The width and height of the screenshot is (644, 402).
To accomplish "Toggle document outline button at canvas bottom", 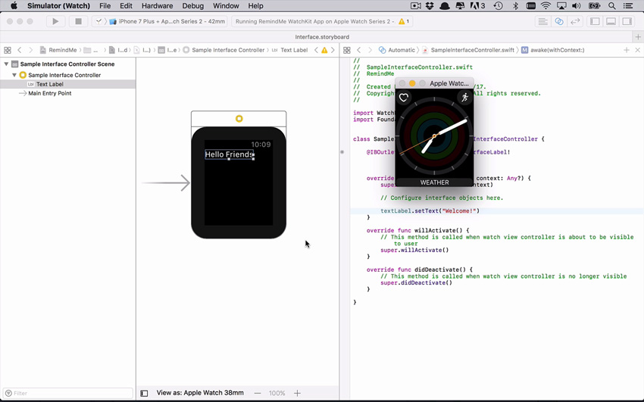I will (144, 393).
